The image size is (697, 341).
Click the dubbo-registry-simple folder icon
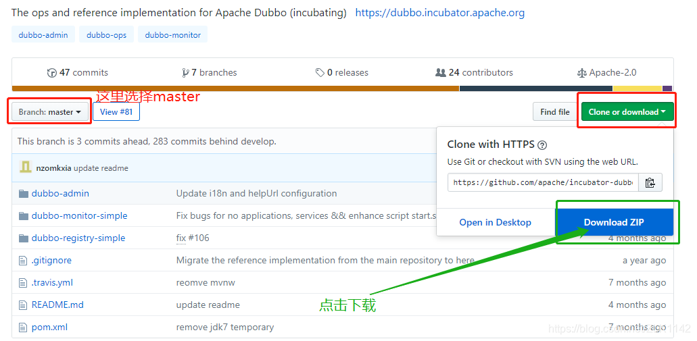tap(24, 238)
